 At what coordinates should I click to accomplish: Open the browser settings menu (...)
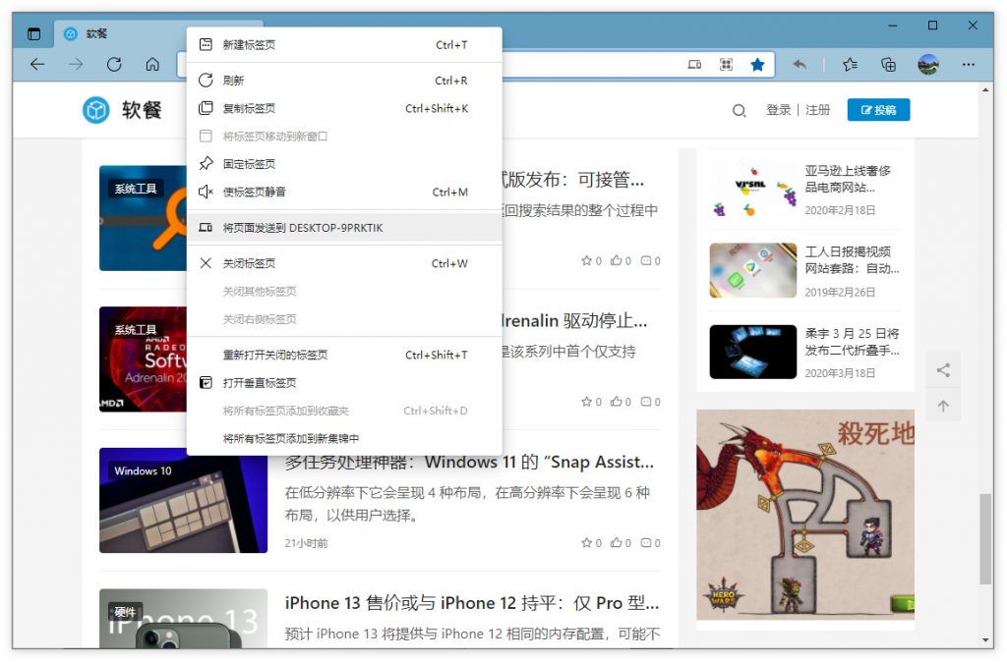coord(969,65)
